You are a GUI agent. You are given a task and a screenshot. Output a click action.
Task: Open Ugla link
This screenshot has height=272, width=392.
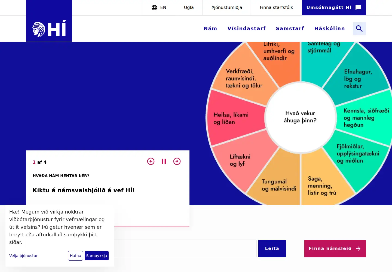189,8
